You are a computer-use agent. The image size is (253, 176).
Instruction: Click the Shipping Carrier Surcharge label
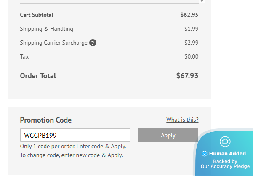pos(53,43)
